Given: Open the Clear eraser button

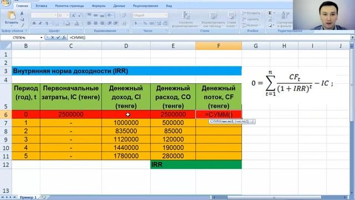Looking at the screenshot, I should click(270, 26).
